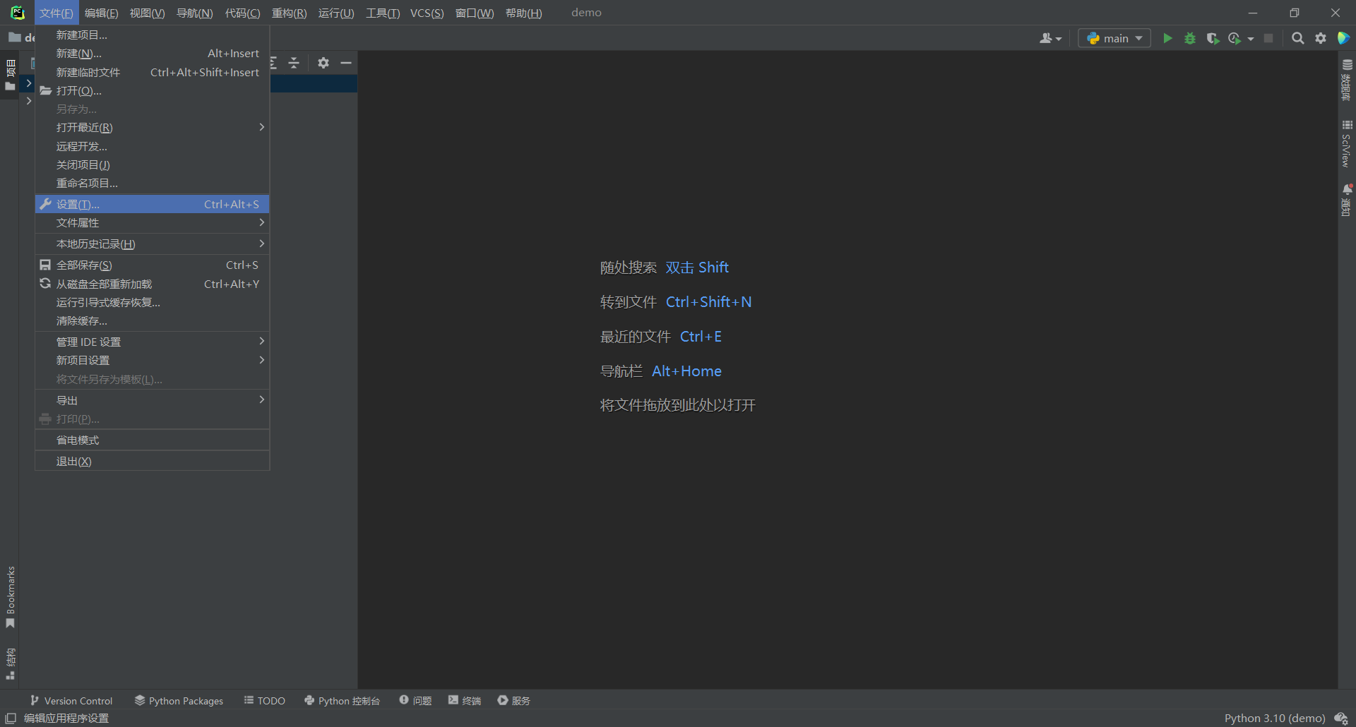Select Reload All from Disk (从磁盘全部重新加载)
Viewport: 1356px width, 727px height.
[x=153, y=284]
